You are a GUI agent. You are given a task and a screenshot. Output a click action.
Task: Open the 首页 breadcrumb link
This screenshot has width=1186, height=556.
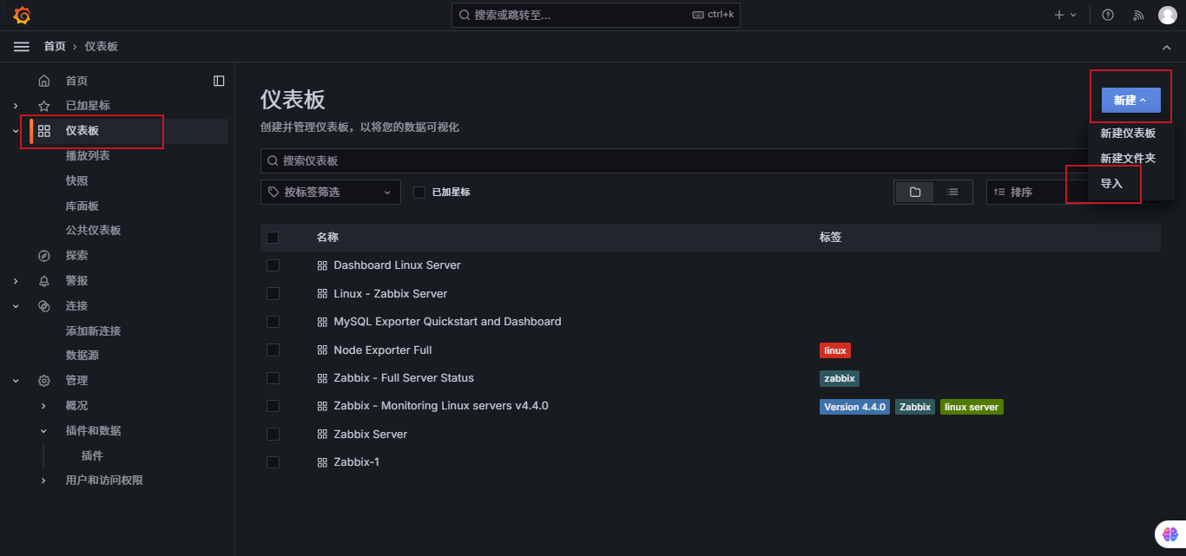point(55,47)
